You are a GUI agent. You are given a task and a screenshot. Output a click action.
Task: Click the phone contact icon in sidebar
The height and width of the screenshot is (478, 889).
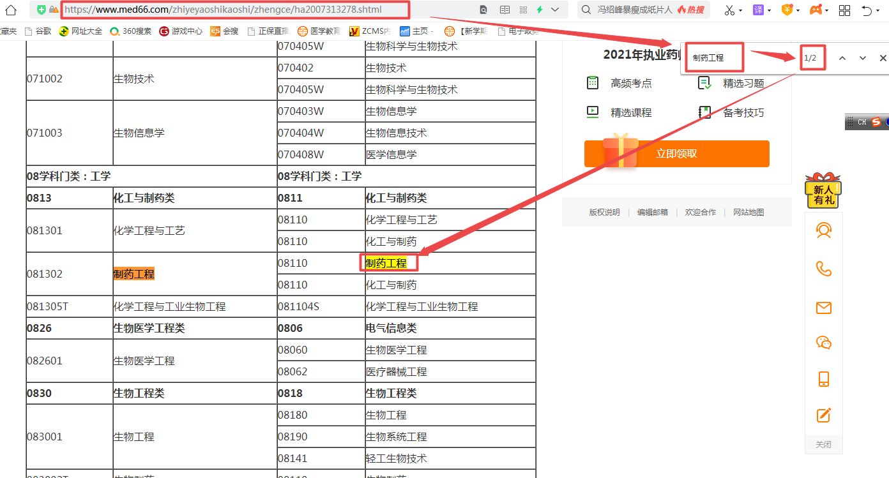click(x=823, y=269)
